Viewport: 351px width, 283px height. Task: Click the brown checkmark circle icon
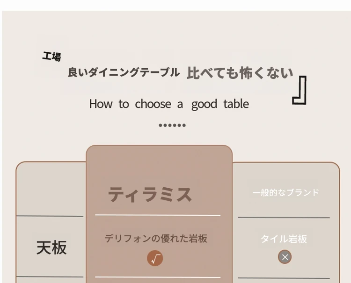[x=155, y=258]
